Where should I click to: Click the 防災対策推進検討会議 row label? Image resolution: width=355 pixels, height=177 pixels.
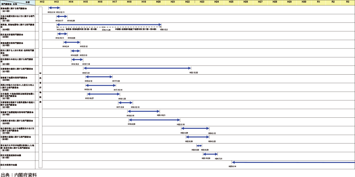[x=11, y=156]
